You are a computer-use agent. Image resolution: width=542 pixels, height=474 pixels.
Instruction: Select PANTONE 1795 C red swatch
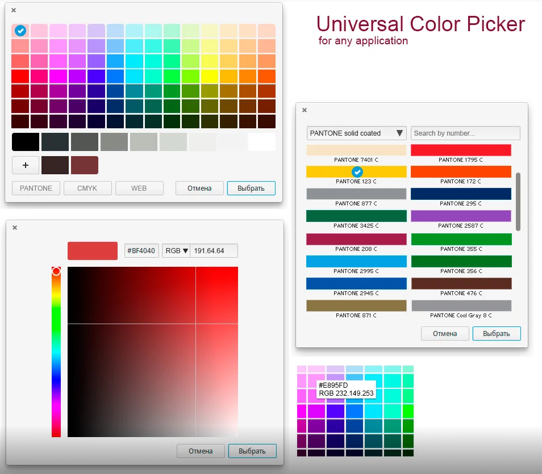point(461,150)
